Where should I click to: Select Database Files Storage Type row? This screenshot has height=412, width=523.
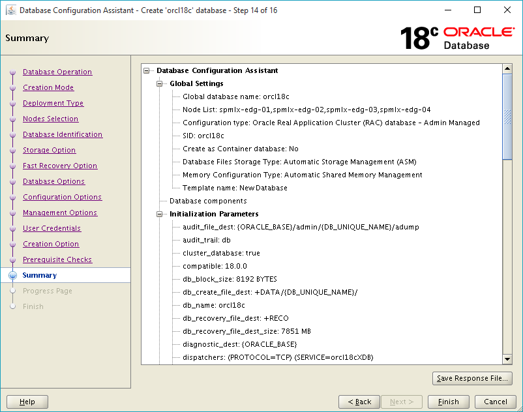coord(299,162)
